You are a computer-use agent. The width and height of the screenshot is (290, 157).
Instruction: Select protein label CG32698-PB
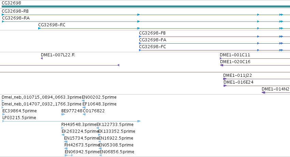point(152,33)
